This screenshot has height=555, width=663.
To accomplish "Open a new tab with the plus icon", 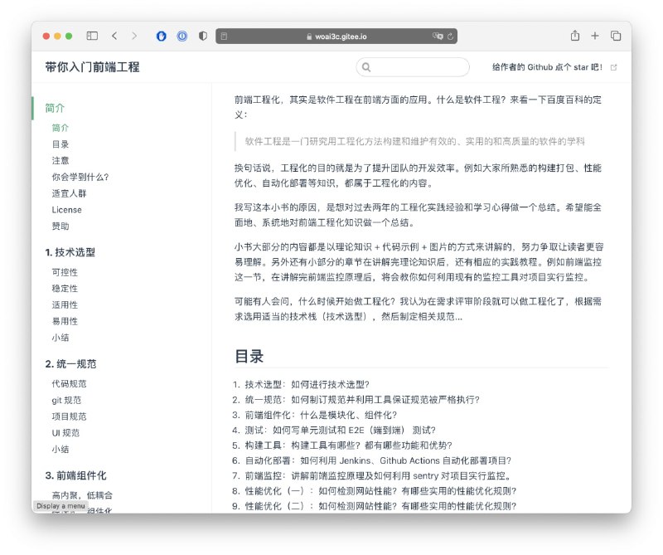I will [x=595, y=36].
